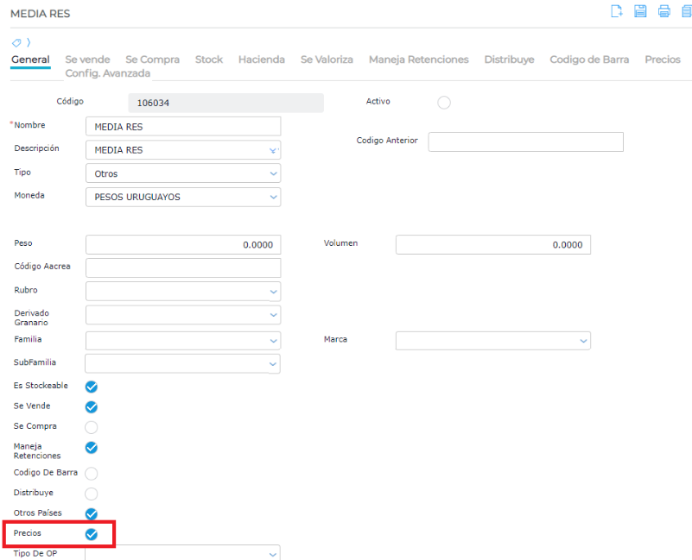The width and height of the screenshot is (692, 560).
Task: Click the Codigo Anterior text field
Action: [525, 142]
